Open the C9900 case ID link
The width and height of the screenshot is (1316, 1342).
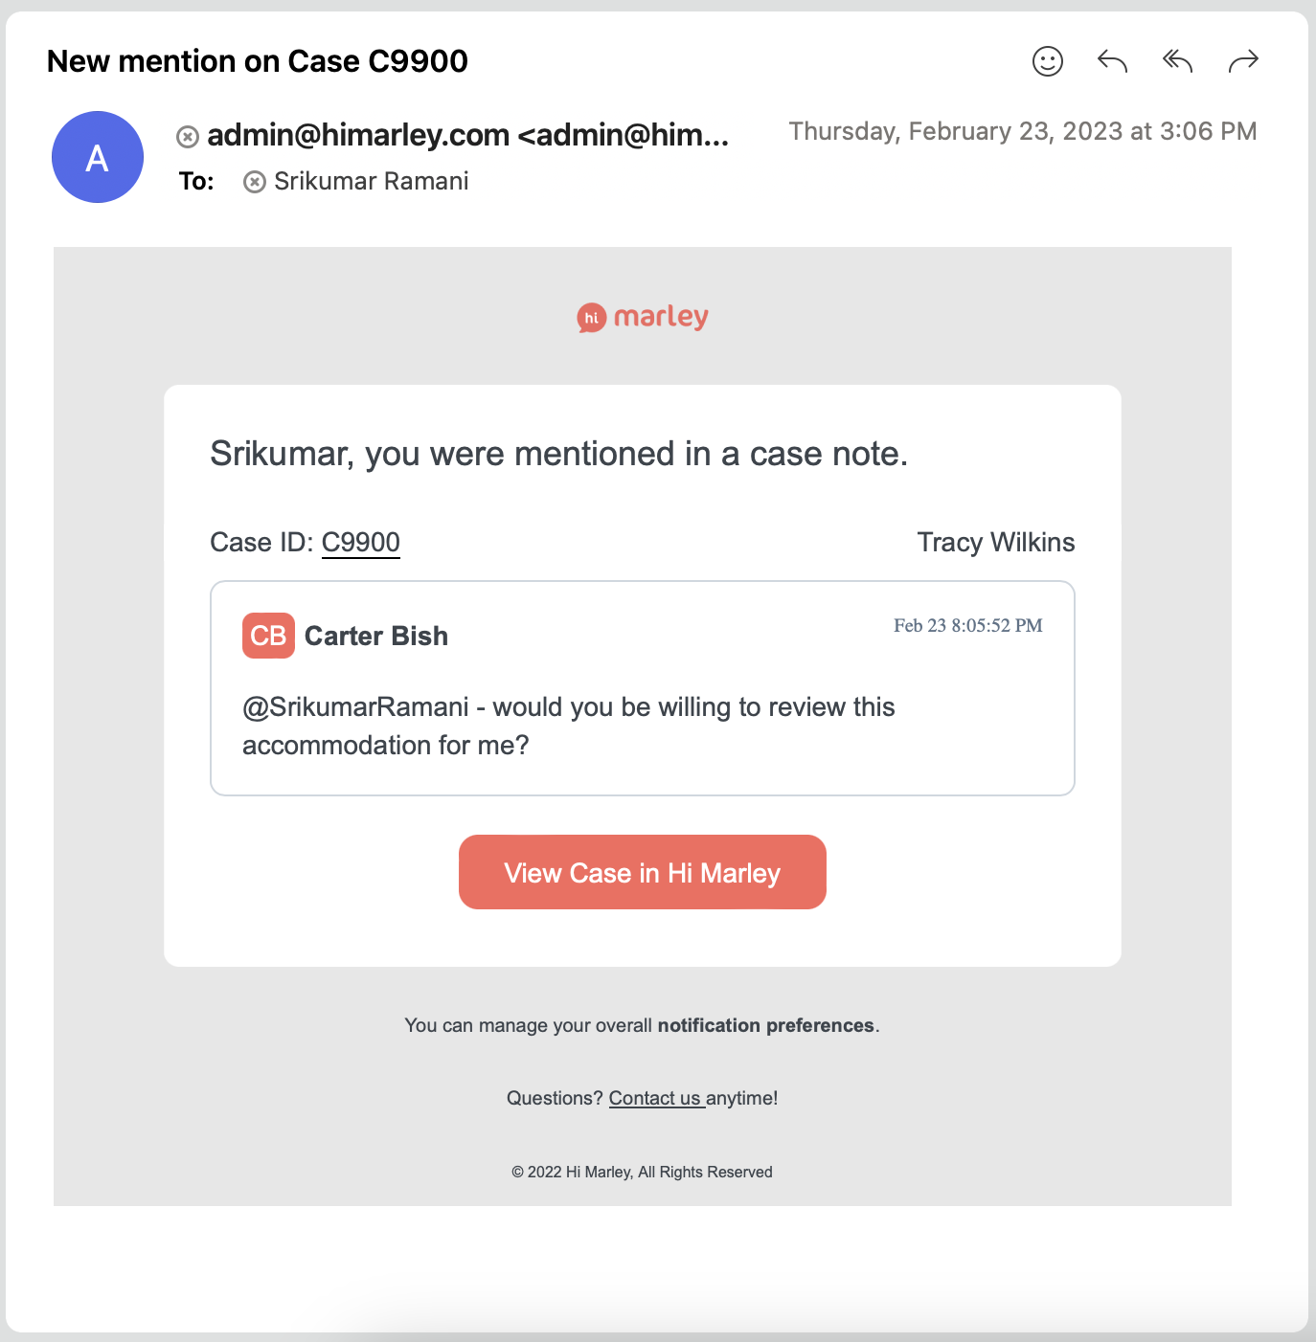click(x=360, y=543)
